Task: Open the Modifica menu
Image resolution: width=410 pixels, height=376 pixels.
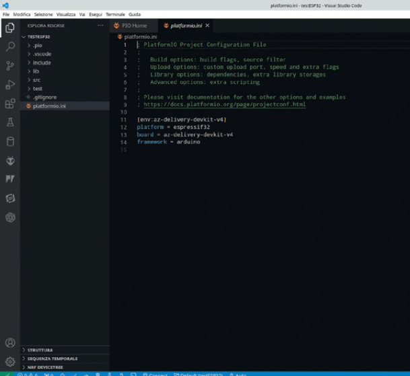Action: pos(22,14)
